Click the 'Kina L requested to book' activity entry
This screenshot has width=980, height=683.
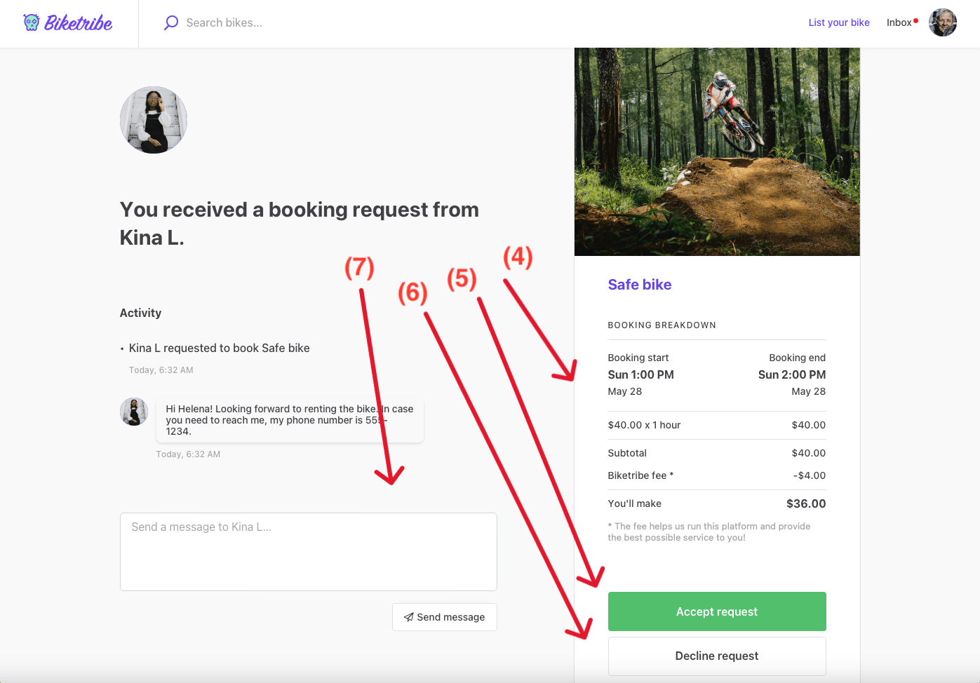pyautogui.click(x=219, y=349)
